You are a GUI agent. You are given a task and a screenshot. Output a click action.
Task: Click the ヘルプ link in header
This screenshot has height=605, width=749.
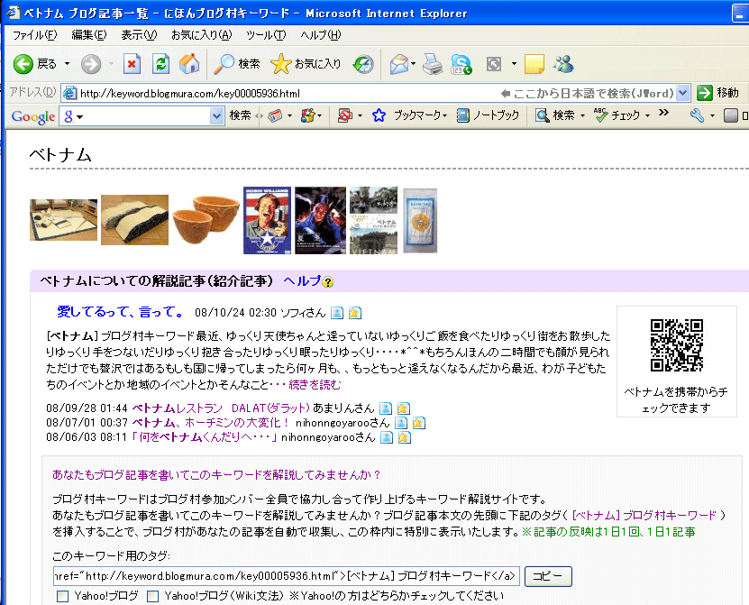pyautogui.click(x=302, y=281)
